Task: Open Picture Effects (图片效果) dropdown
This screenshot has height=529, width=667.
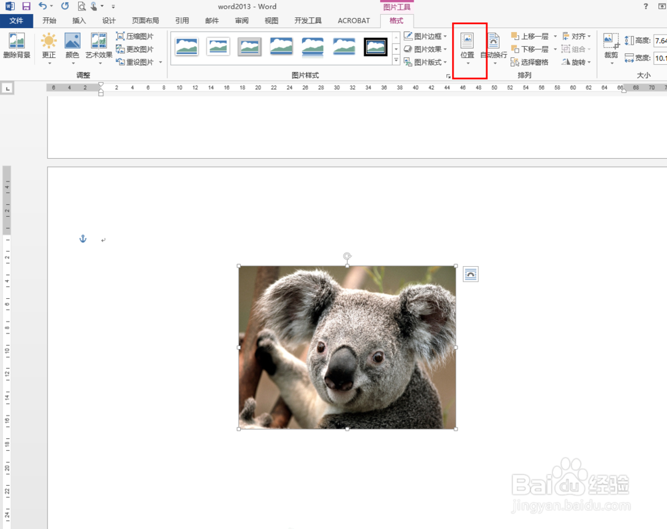Action: 426,49
